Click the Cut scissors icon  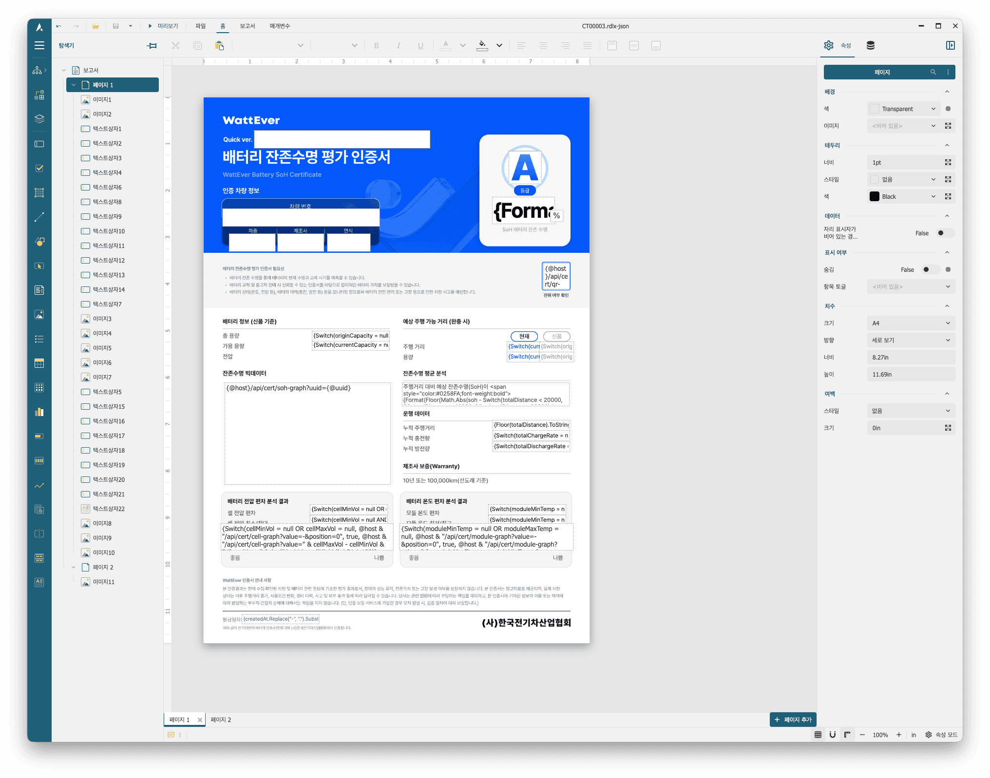[176, 45]
